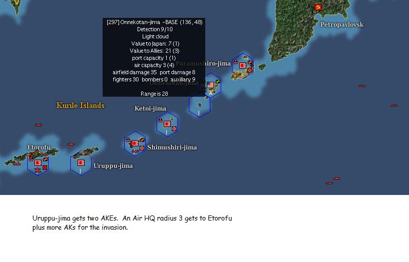Select the land unit marker at Paramushiro-jima
The height and width of the screenshot is (262, 409).
(x=249, y=70)
